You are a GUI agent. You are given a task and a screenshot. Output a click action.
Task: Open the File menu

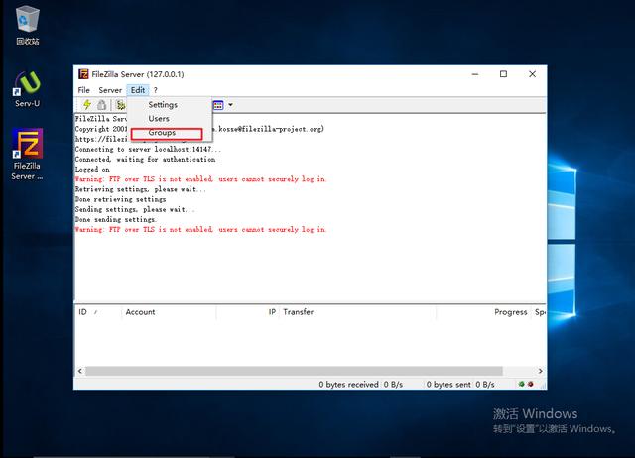pyautogui.click(x=83, y=90)
